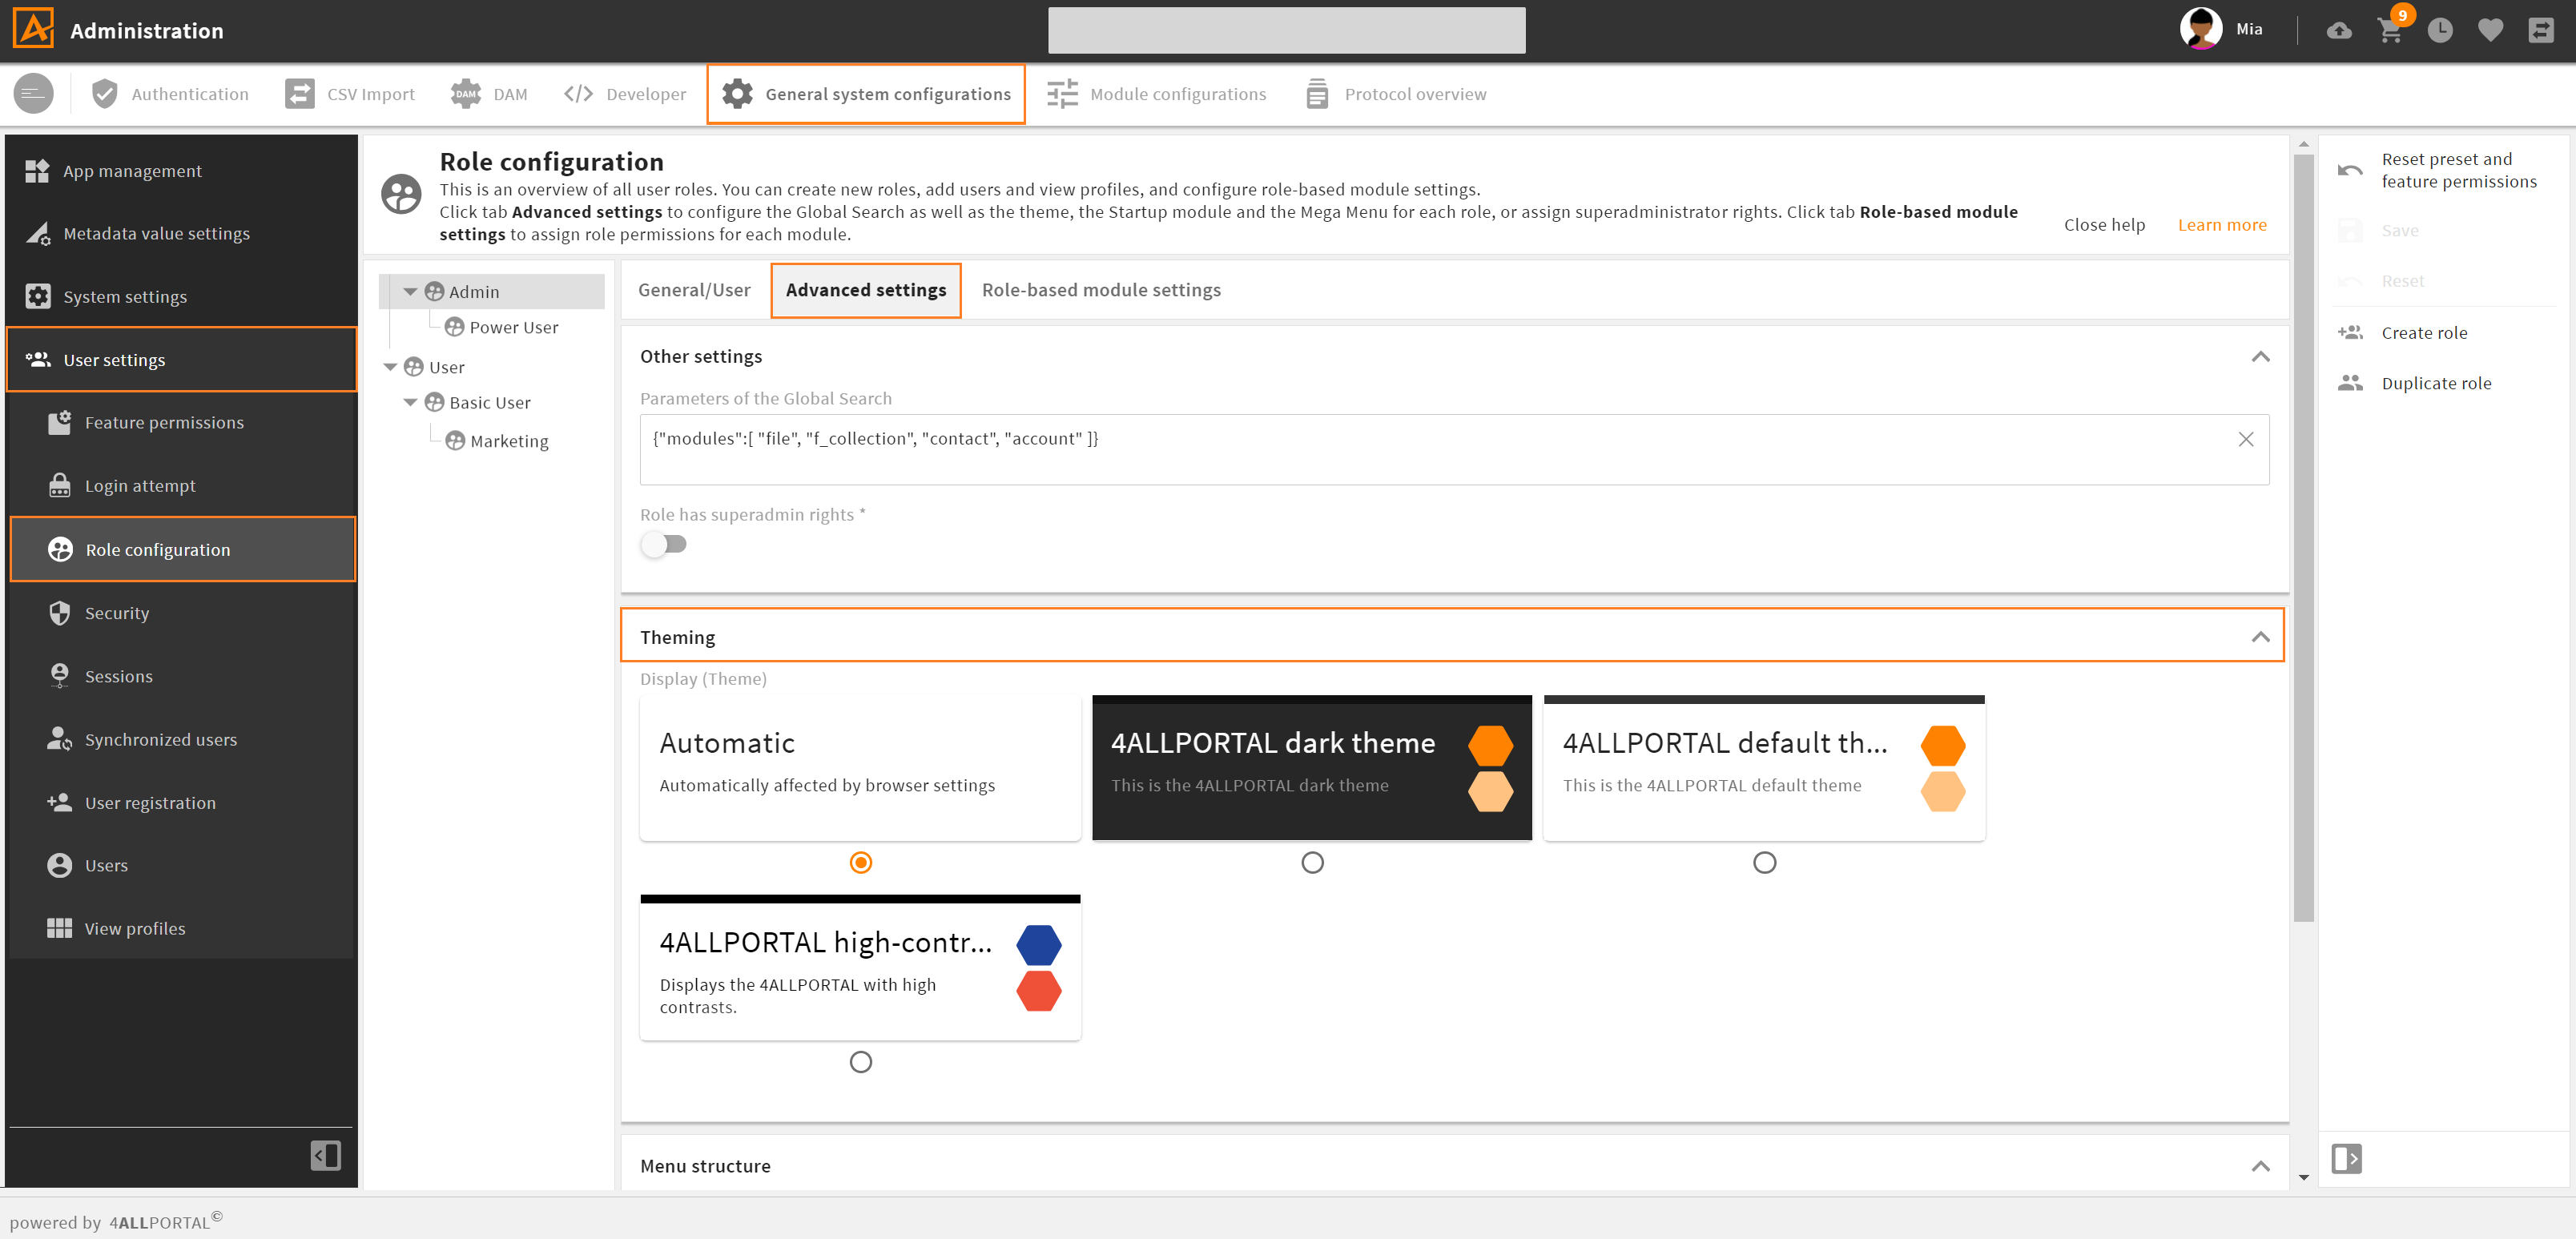The image size is (2576, 1239).
Task: Click the high-contrast red hexagon swatch
Action: pyautogui.click(x=1038, y=990)
